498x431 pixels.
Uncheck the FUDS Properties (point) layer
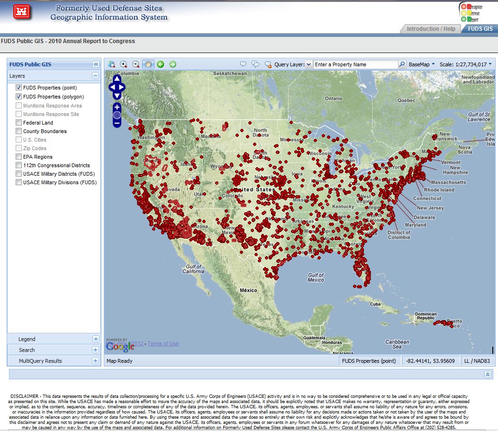18,88
